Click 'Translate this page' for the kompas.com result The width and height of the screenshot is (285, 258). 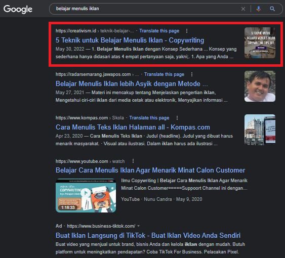coord(149,118)
